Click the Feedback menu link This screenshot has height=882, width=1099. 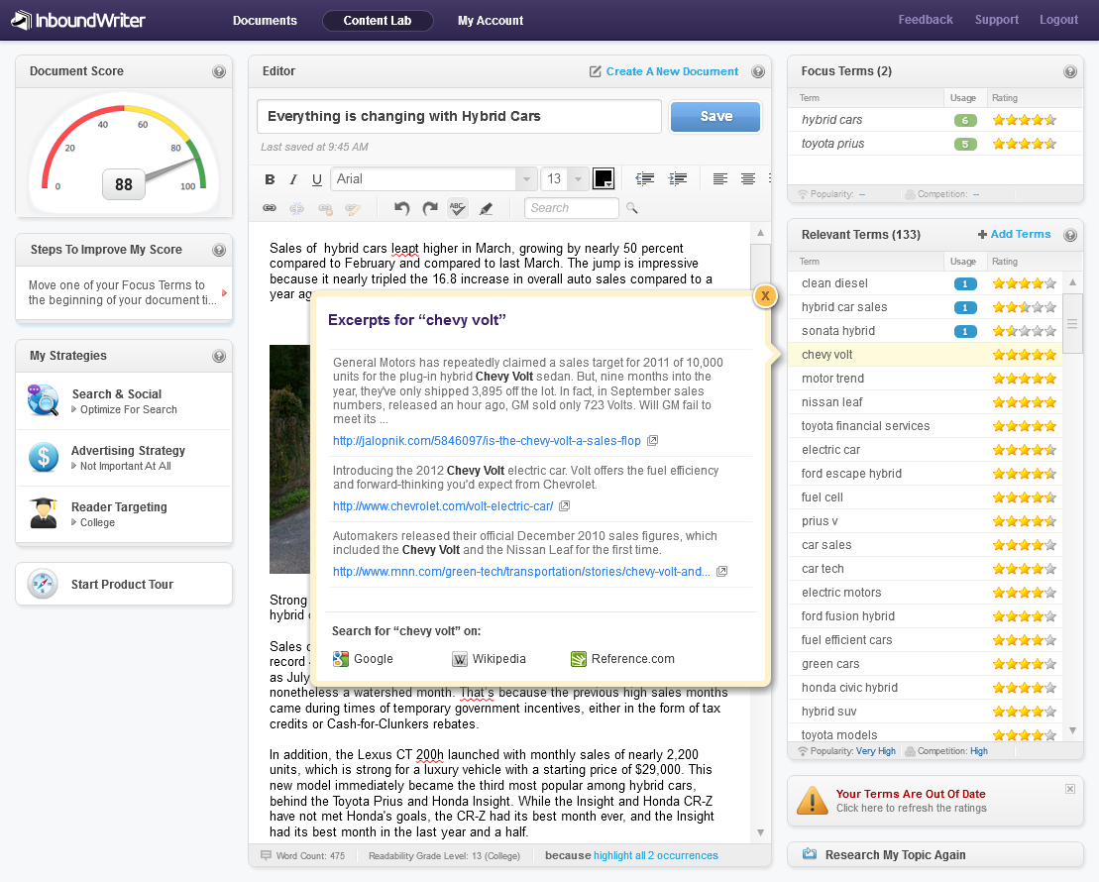coord(926,20)
